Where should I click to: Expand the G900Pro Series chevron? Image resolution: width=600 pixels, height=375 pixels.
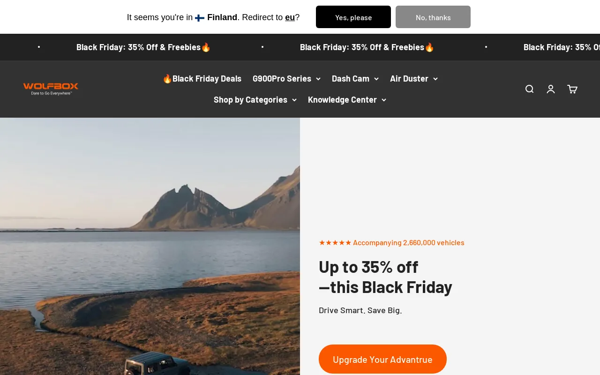point(318,79)
